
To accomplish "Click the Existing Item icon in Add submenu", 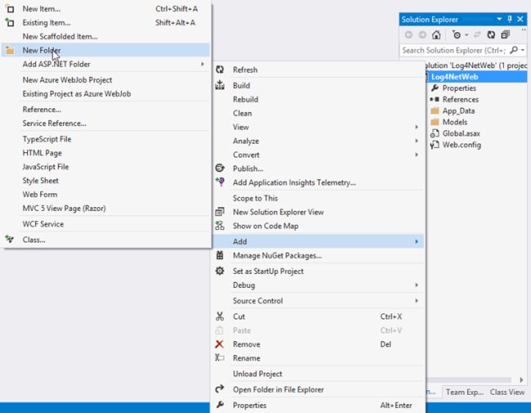I will [x=10, y=22].
